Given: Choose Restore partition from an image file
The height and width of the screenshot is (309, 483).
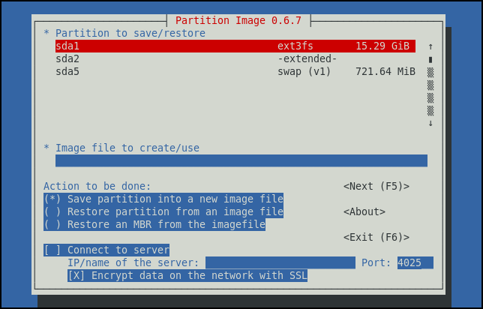Looking at the screenshot, I should (163, 211).
